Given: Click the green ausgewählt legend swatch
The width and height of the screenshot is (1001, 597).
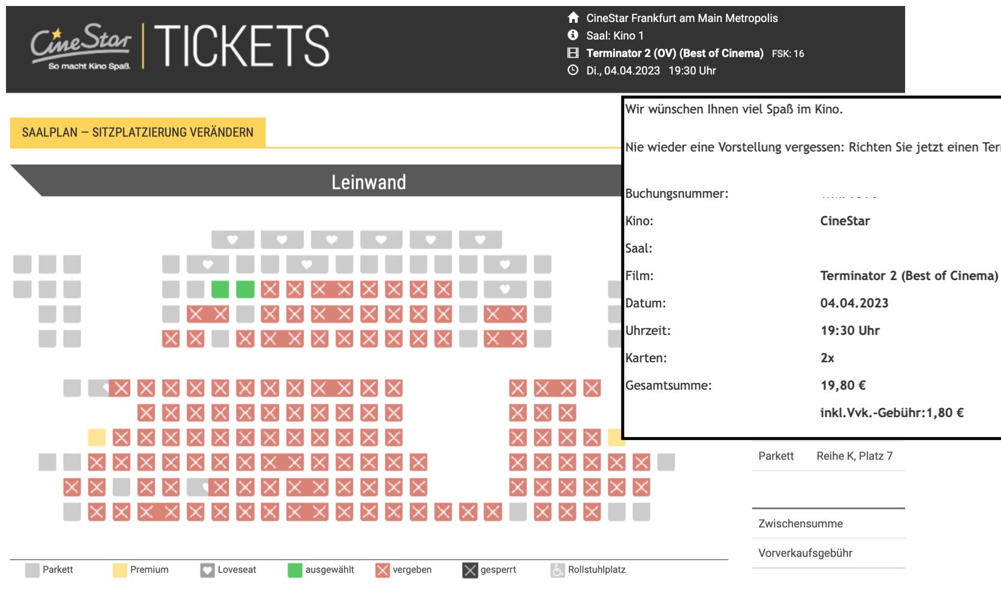Looking at the screenshot, I should (294, 570).
